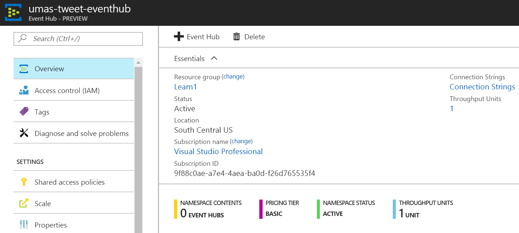The image size is (519, 233).
Task: Go to Tags in the sidebar
Action: pos(74,112)
